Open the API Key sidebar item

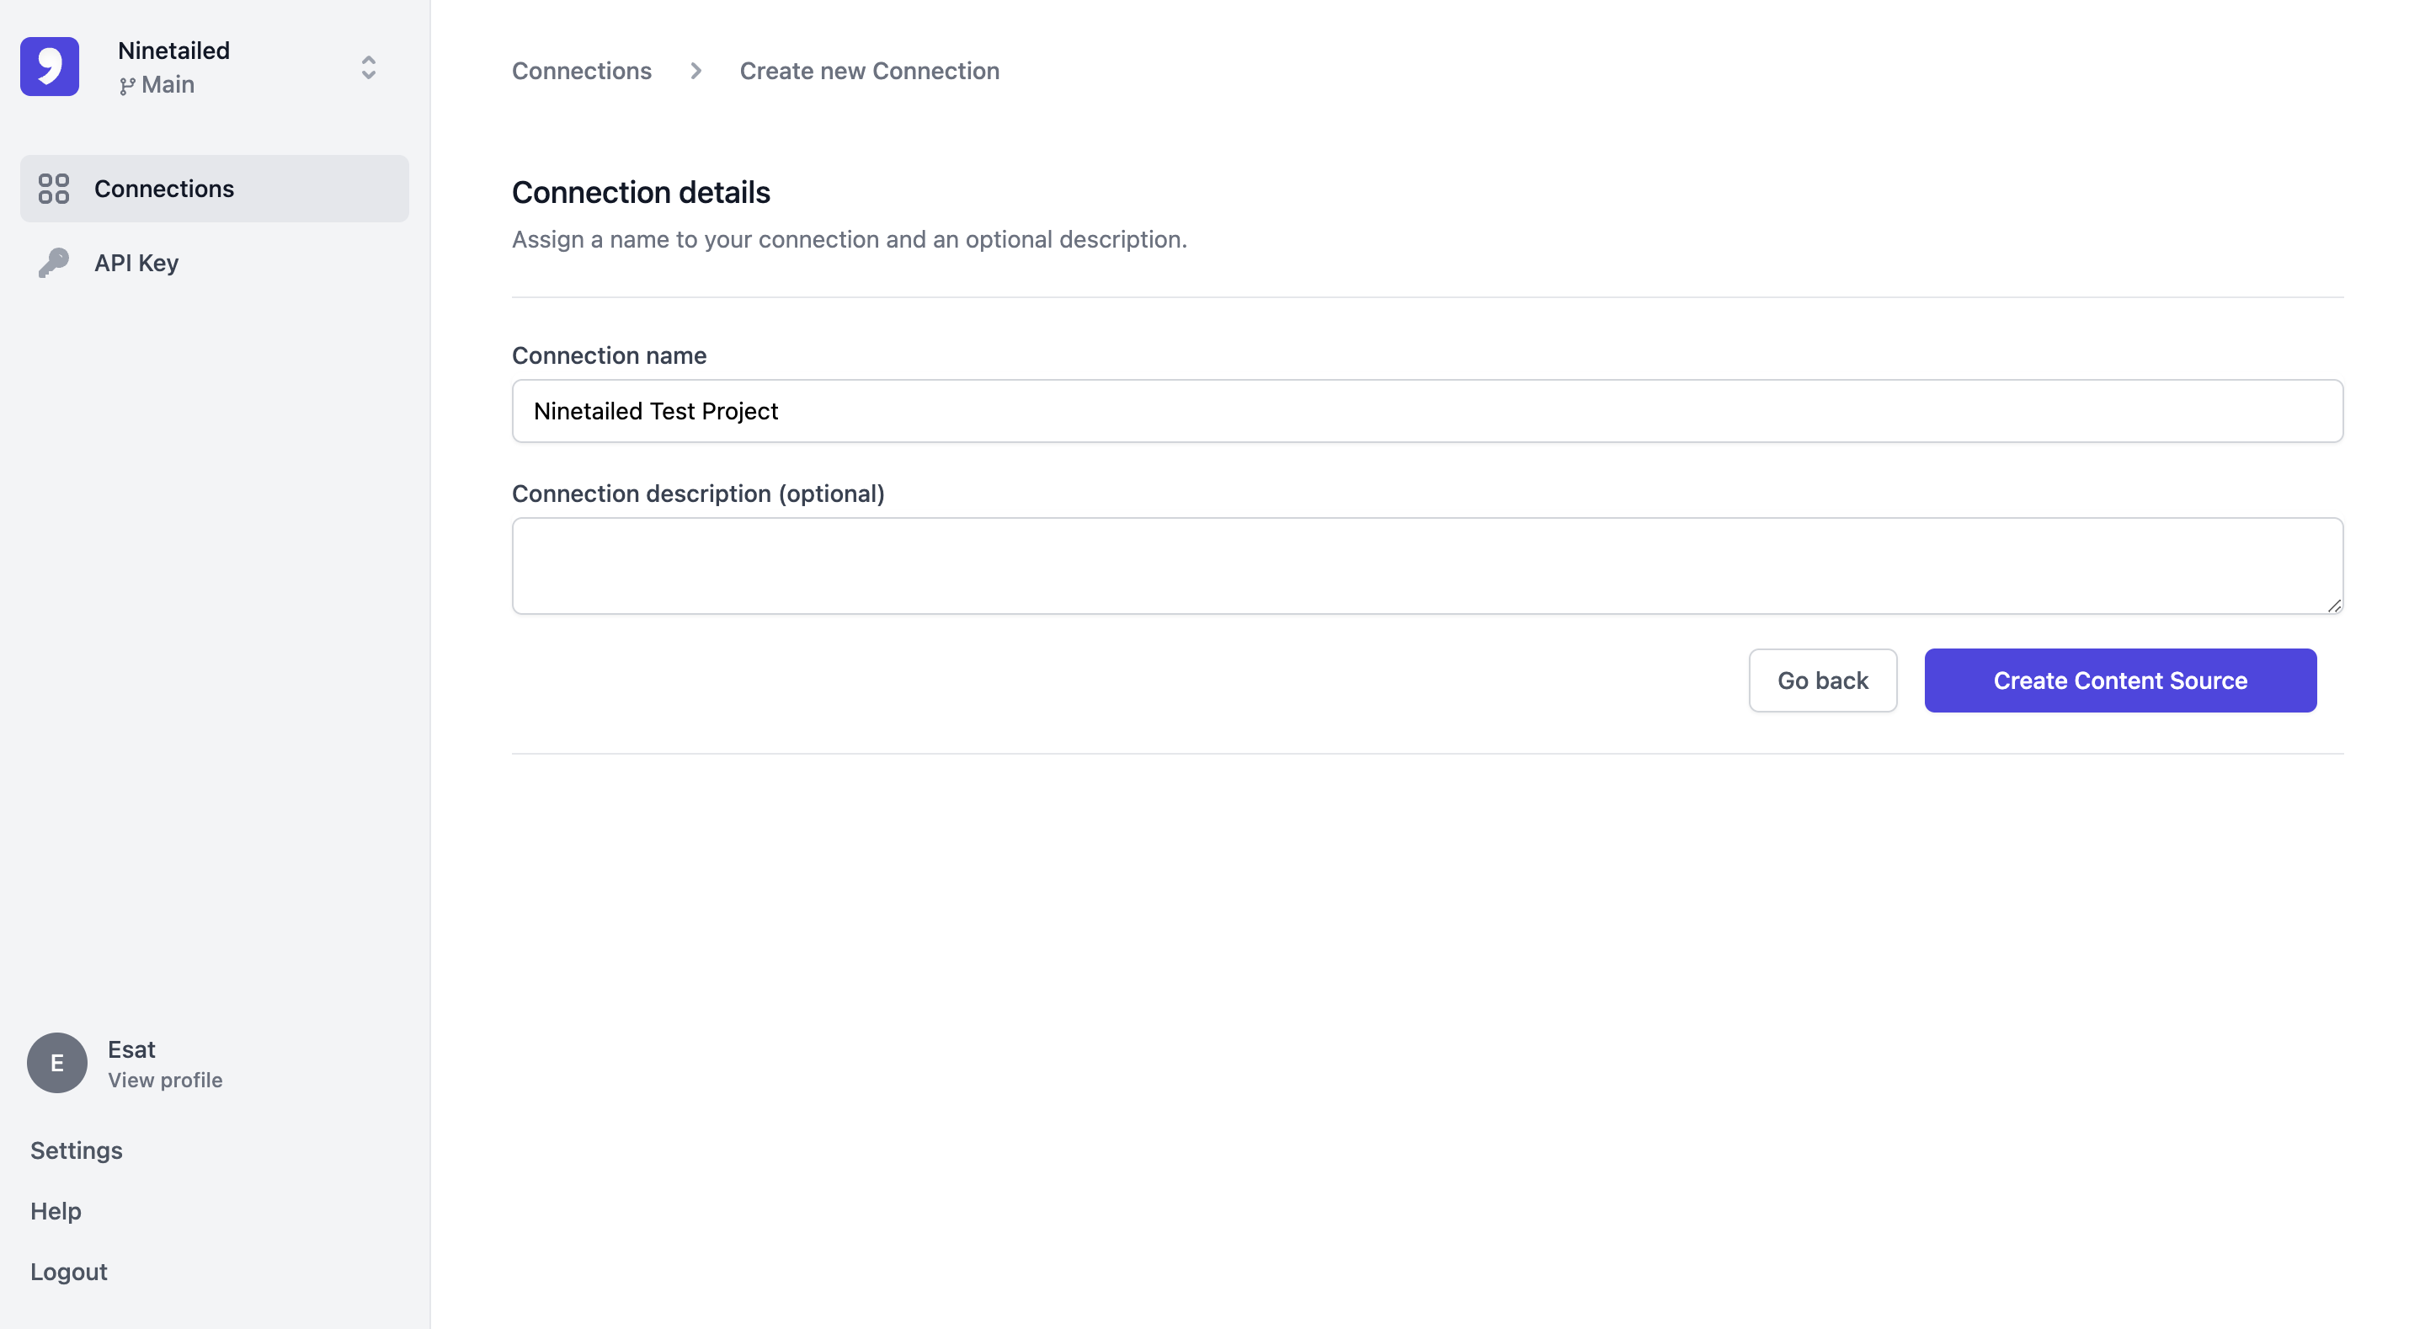click(x=215, y=263)
